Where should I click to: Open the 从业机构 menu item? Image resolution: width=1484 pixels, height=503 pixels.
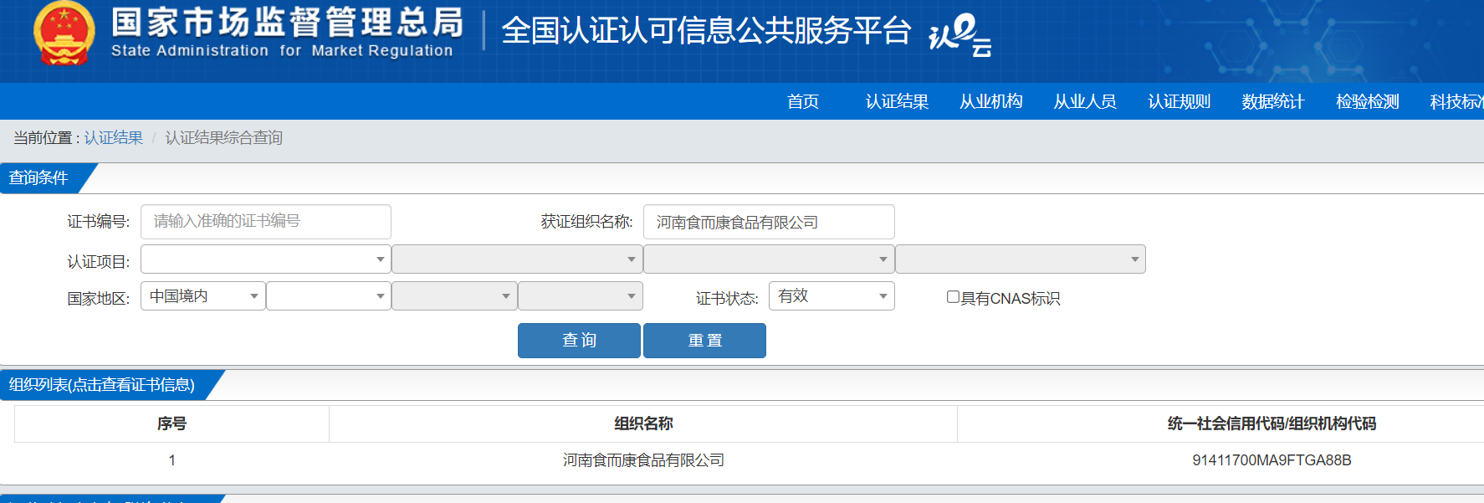point(990,101)
